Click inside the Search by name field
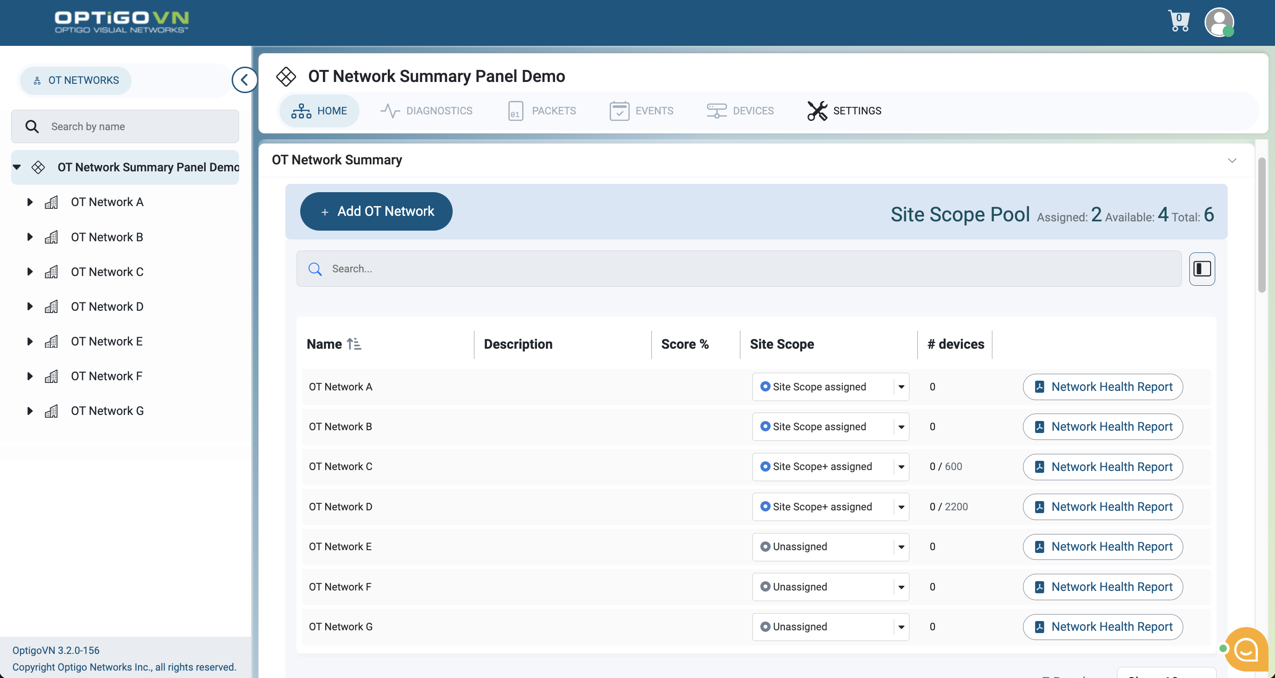 (x=125, y=126)
